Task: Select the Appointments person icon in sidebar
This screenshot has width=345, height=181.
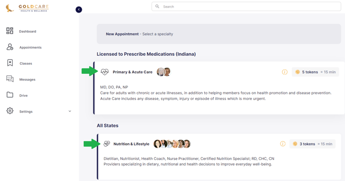Action: [x=10, y=47]
